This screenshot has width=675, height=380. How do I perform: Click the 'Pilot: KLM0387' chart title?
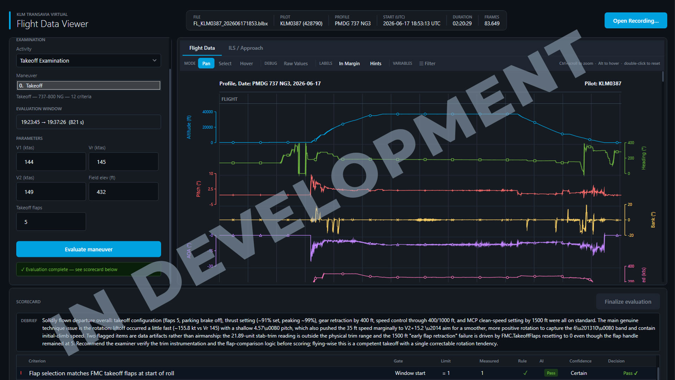tap(603, 83)
